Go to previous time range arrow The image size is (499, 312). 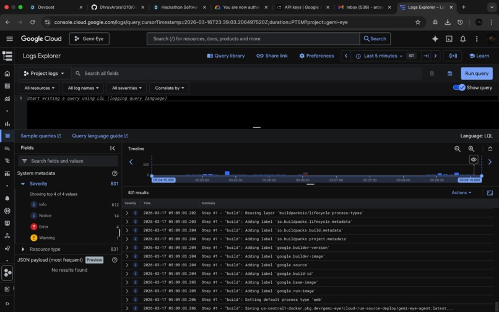pos(346,56)
